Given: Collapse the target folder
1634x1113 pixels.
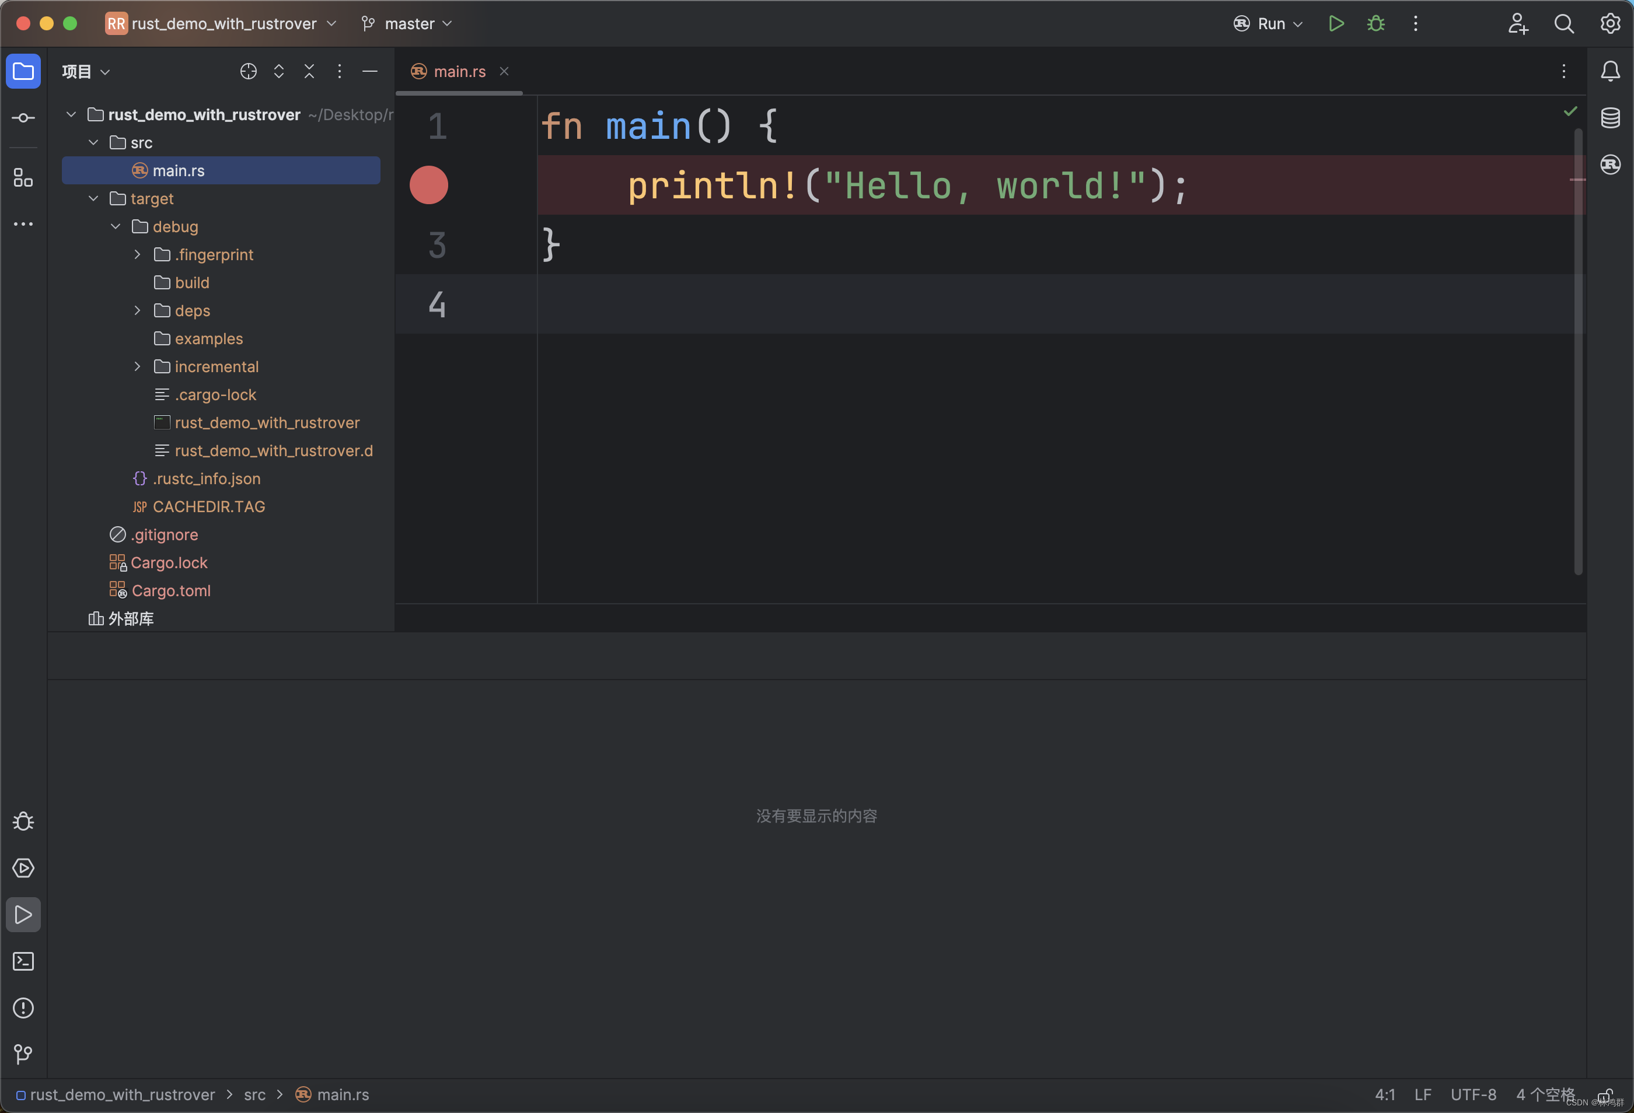Looking at the screenshot, I should pyautogui.click(x=93, y=199).
